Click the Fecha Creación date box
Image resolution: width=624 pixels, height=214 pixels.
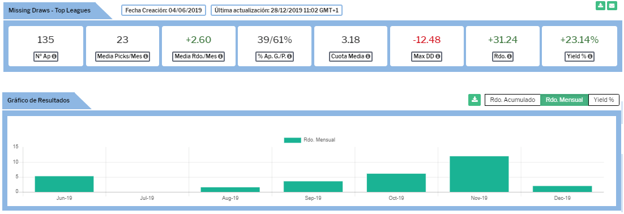164,10
